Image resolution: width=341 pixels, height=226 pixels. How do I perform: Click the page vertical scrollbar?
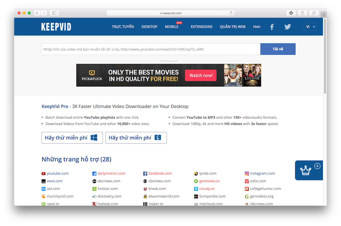pyautogui.click(x=325, y=56)
